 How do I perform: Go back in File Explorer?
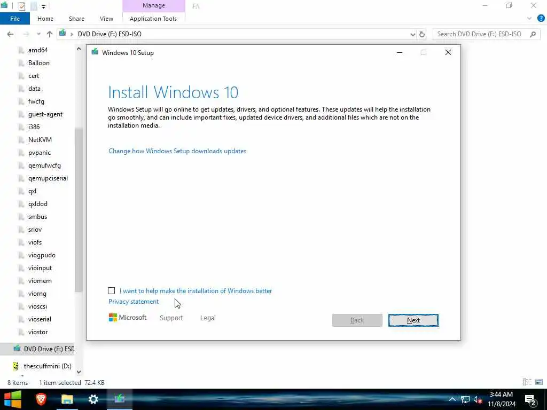point(10,34)
